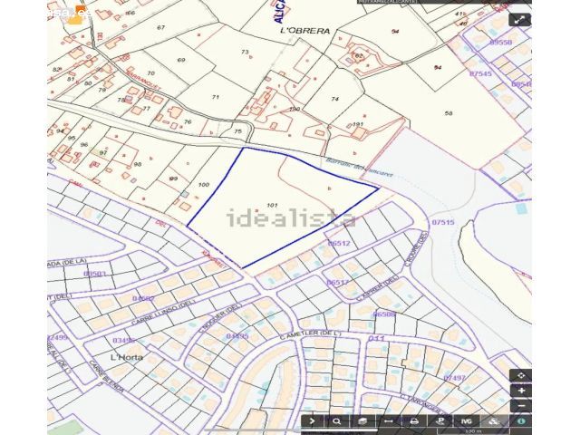The height and width of the screenshot is (435, 580).
Task: Toggle the highlighted satellite overlay tool
Action: point(493,420)
